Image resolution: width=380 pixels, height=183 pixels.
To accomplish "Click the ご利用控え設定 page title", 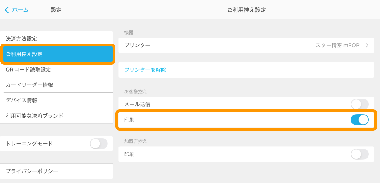I will click(246, 10).
